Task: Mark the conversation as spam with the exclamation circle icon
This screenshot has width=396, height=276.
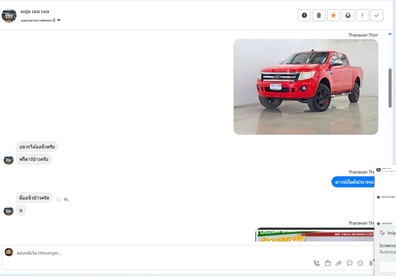Action: (304, 15)
